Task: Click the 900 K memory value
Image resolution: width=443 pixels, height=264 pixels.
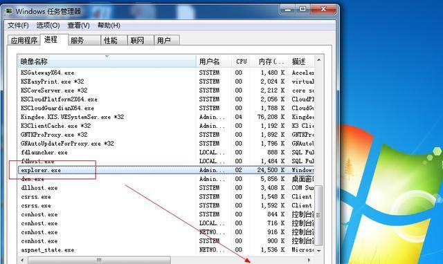Action: coord(275,241)
